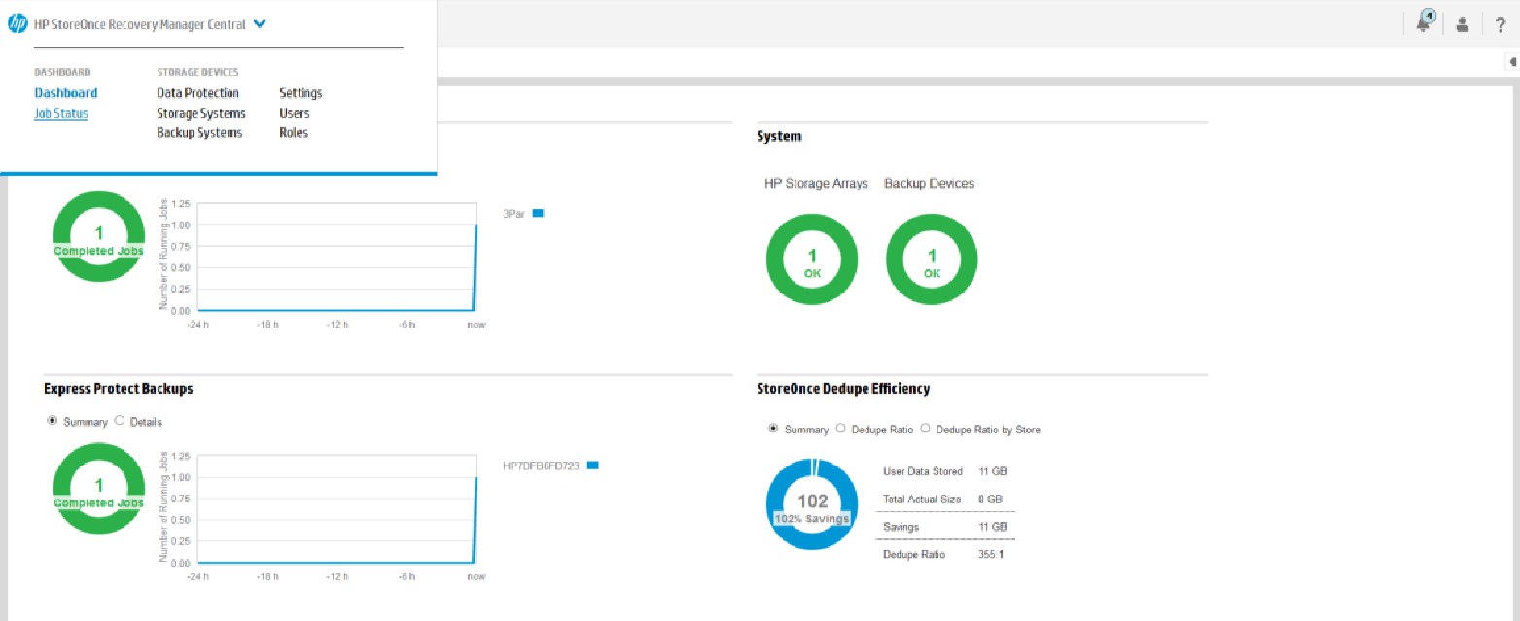
Task: Open the help question mark icon
Action: [1501, 25]
